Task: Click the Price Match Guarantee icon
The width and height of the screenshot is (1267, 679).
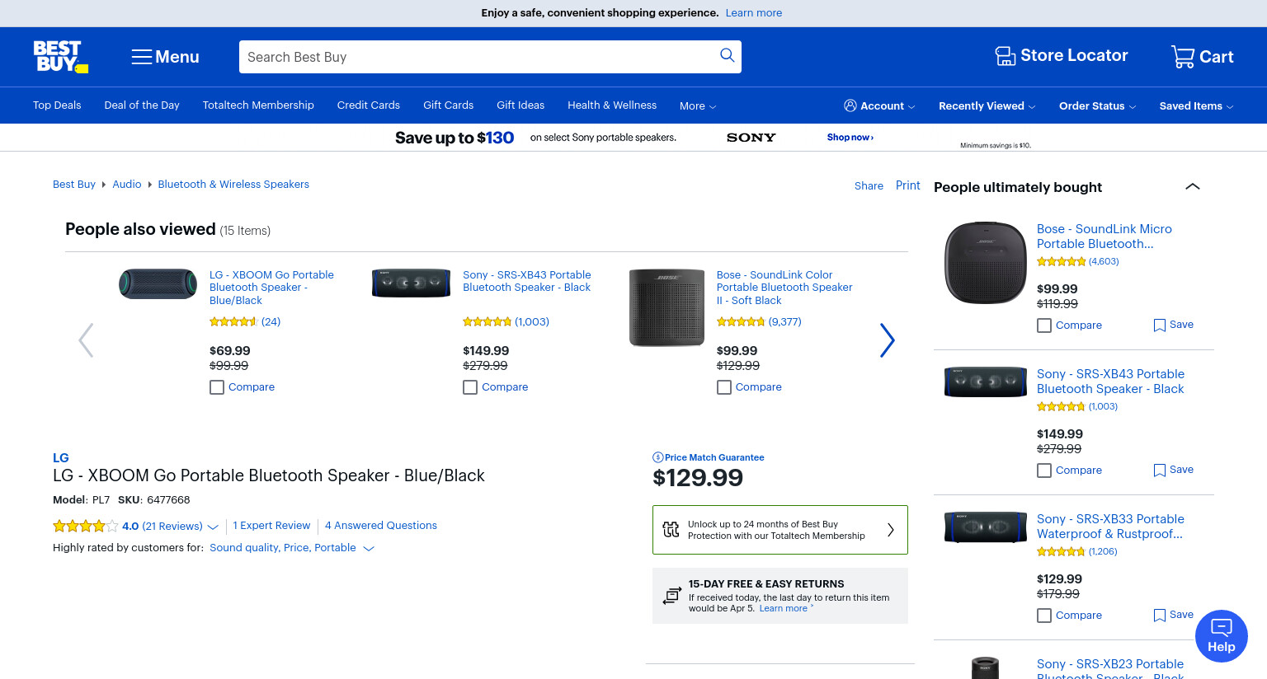Action: click(657, 457)
